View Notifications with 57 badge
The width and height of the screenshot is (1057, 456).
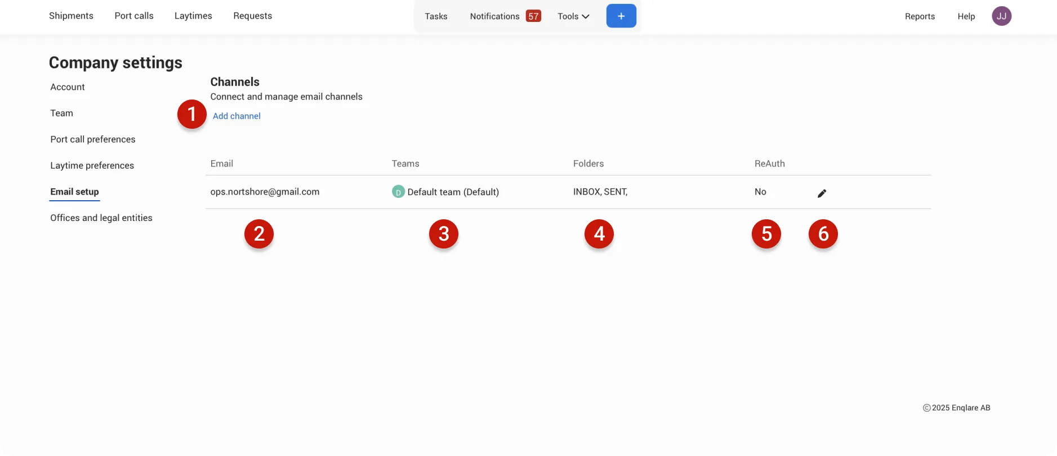click(x=505, y=16)
